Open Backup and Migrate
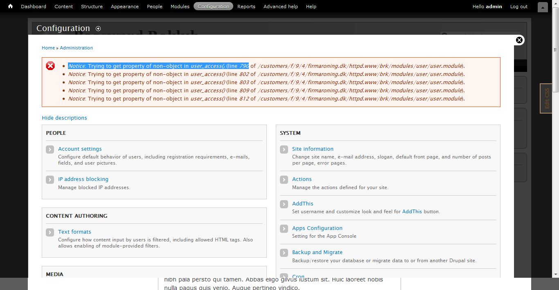Viewport: 559px width, 290px height. tap(317, 252)
